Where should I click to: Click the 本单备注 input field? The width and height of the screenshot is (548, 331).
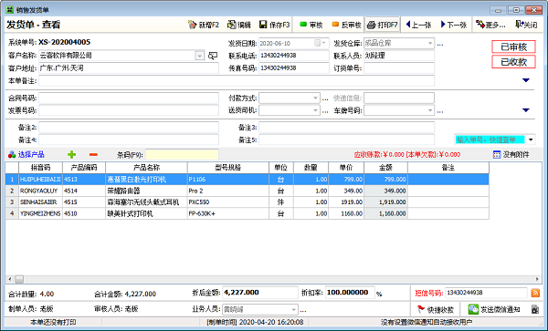coord(237,80)
